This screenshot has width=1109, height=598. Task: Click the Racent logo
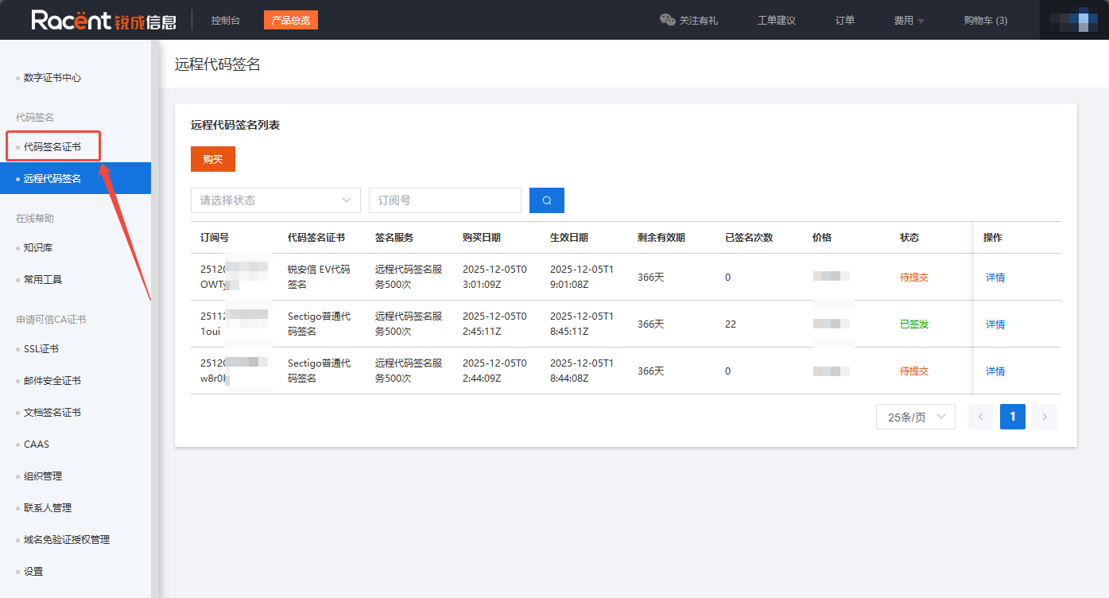103,20
